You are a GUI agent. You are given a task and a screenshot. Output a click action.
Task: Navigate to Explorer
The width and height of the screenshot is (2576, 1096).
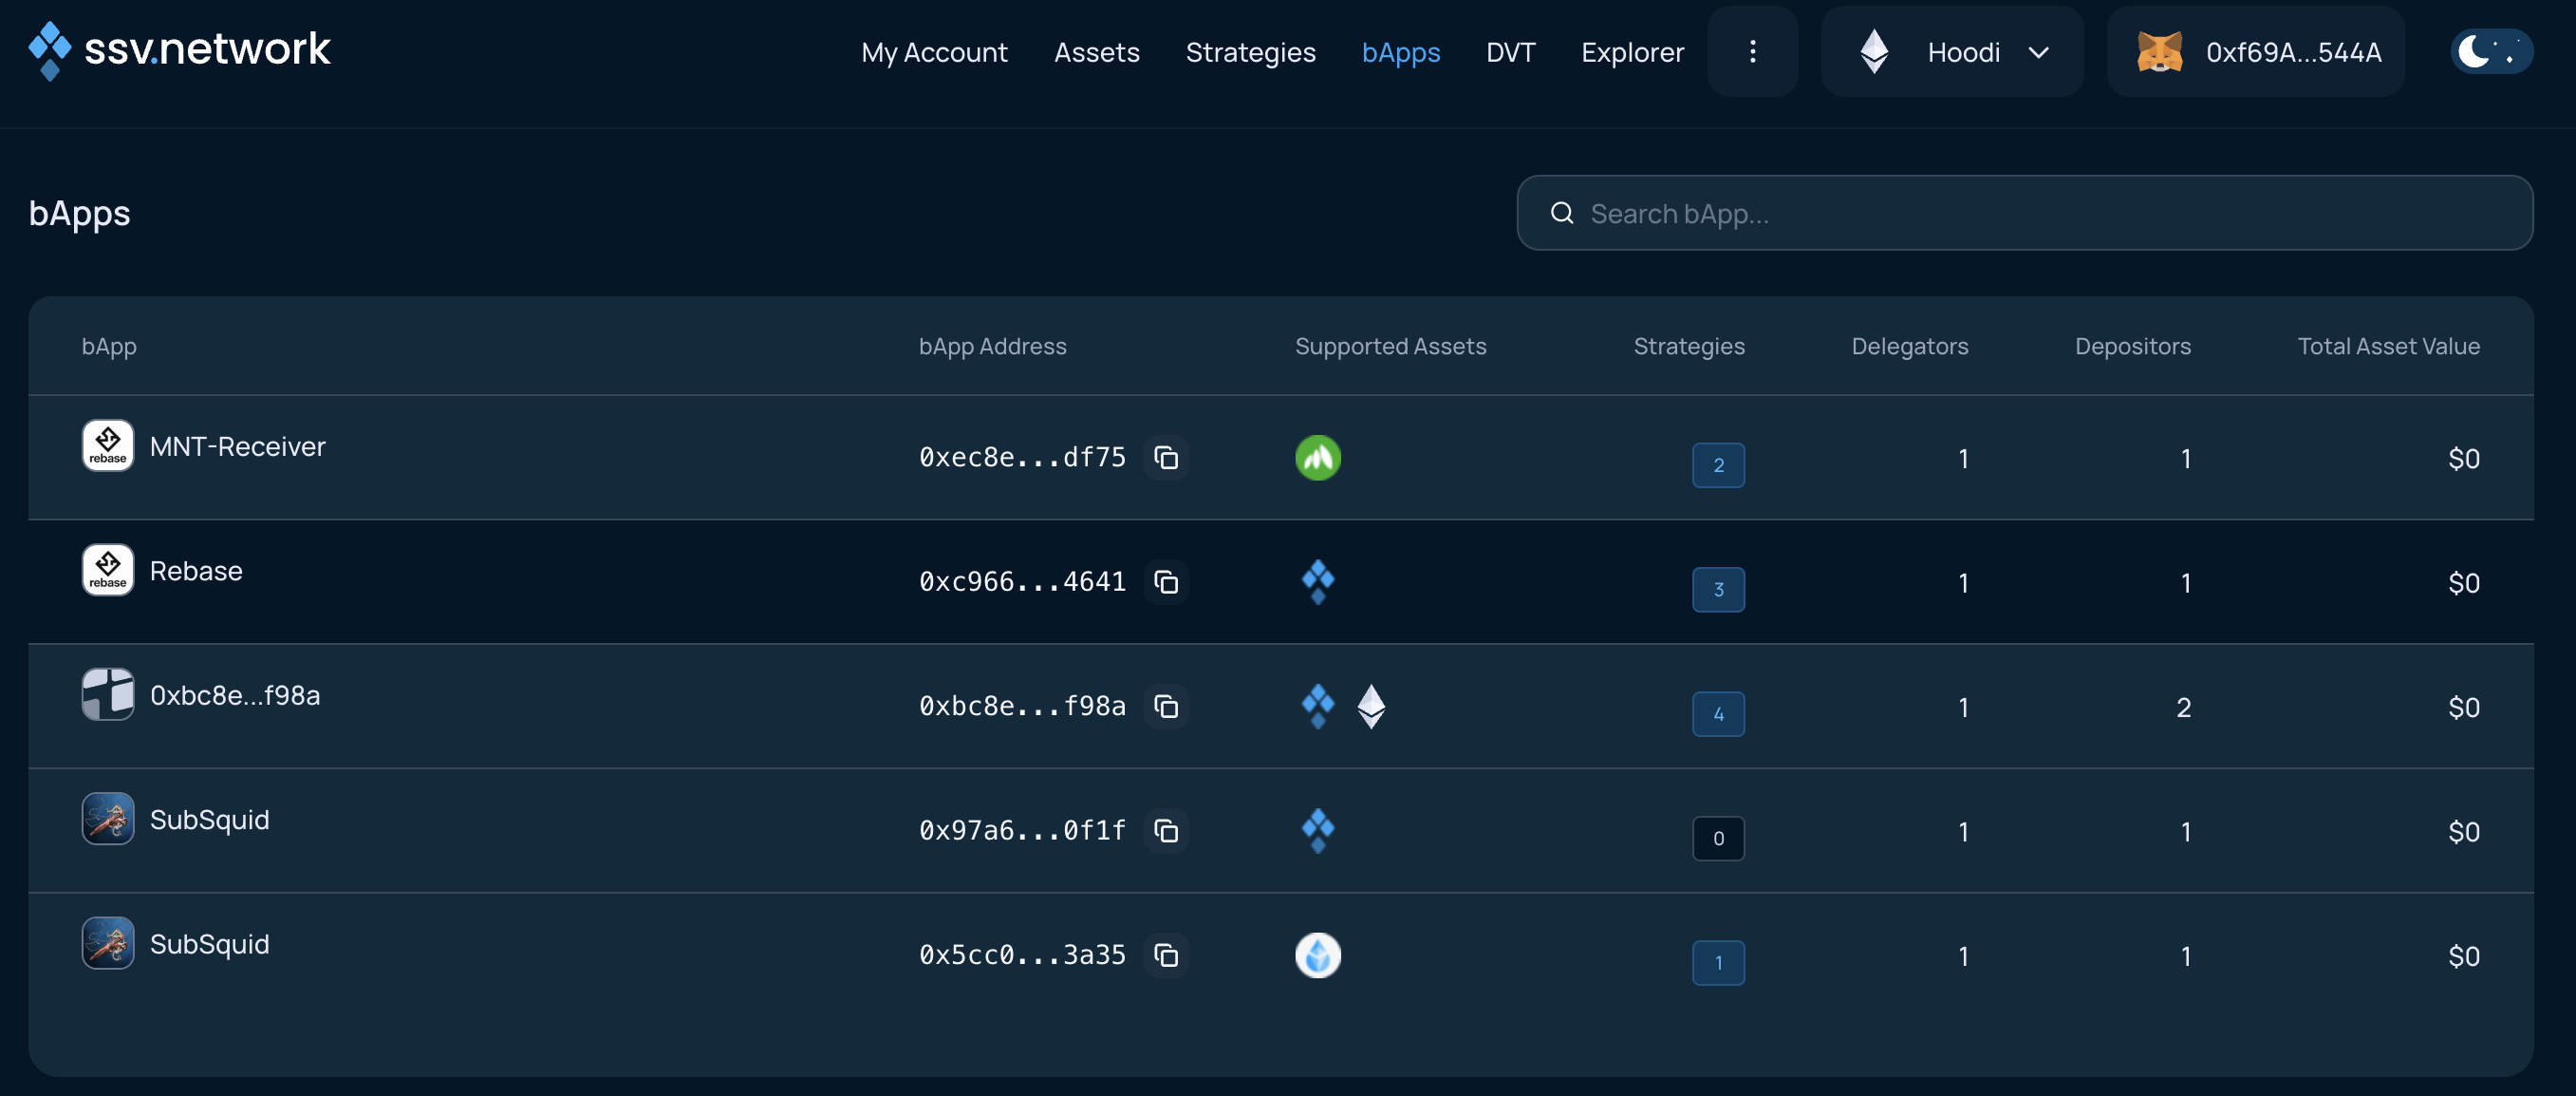tap(1632, 52)
